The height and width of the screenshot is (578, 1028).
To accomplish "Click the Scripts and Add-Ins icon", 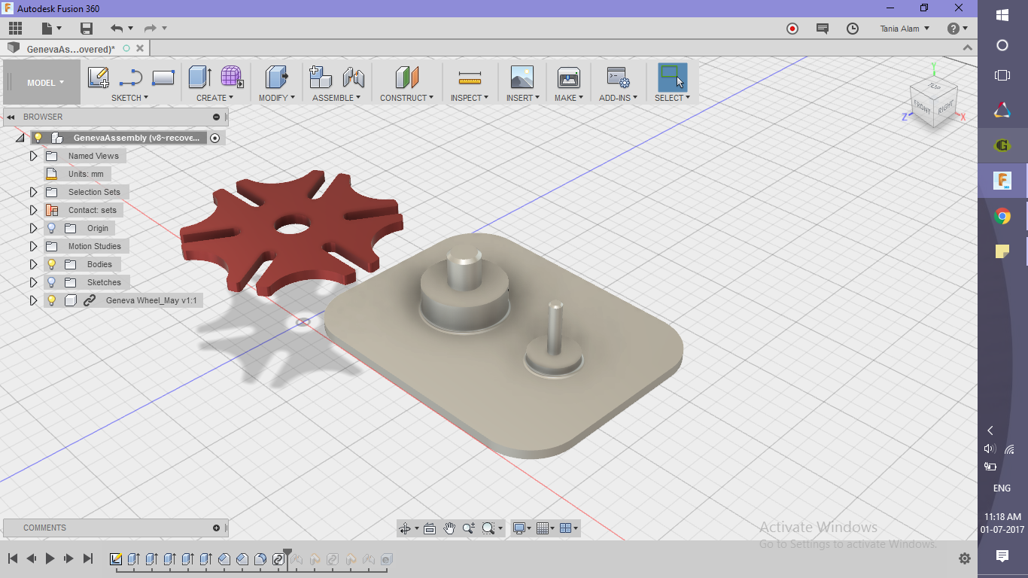I will click(618, 78).
